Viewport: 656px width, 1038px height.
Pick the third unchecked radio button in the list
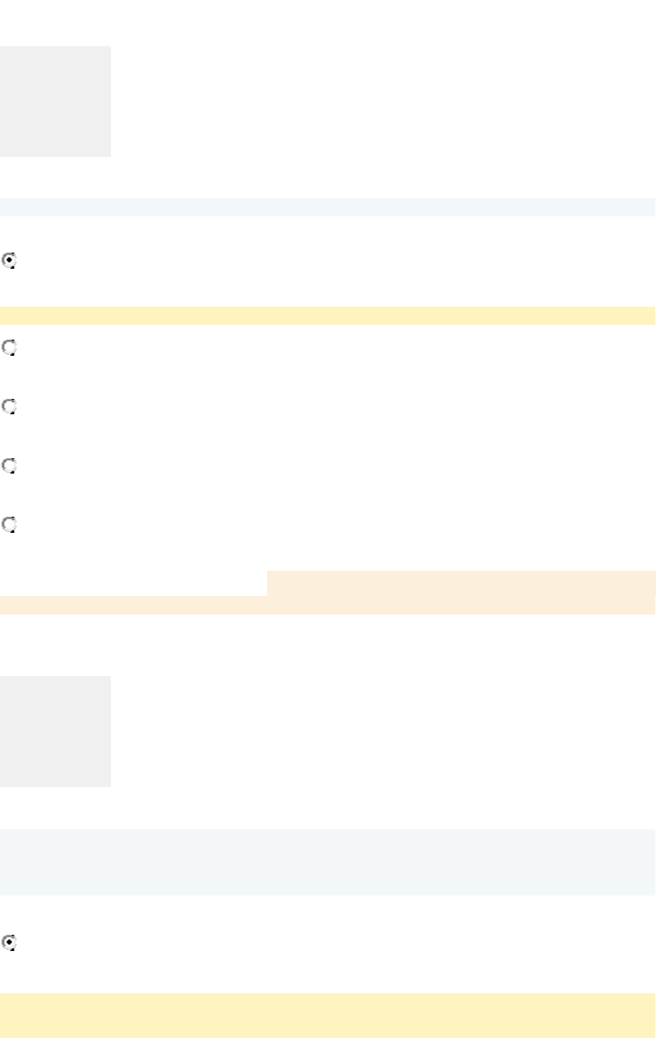(x=10, y=466)
